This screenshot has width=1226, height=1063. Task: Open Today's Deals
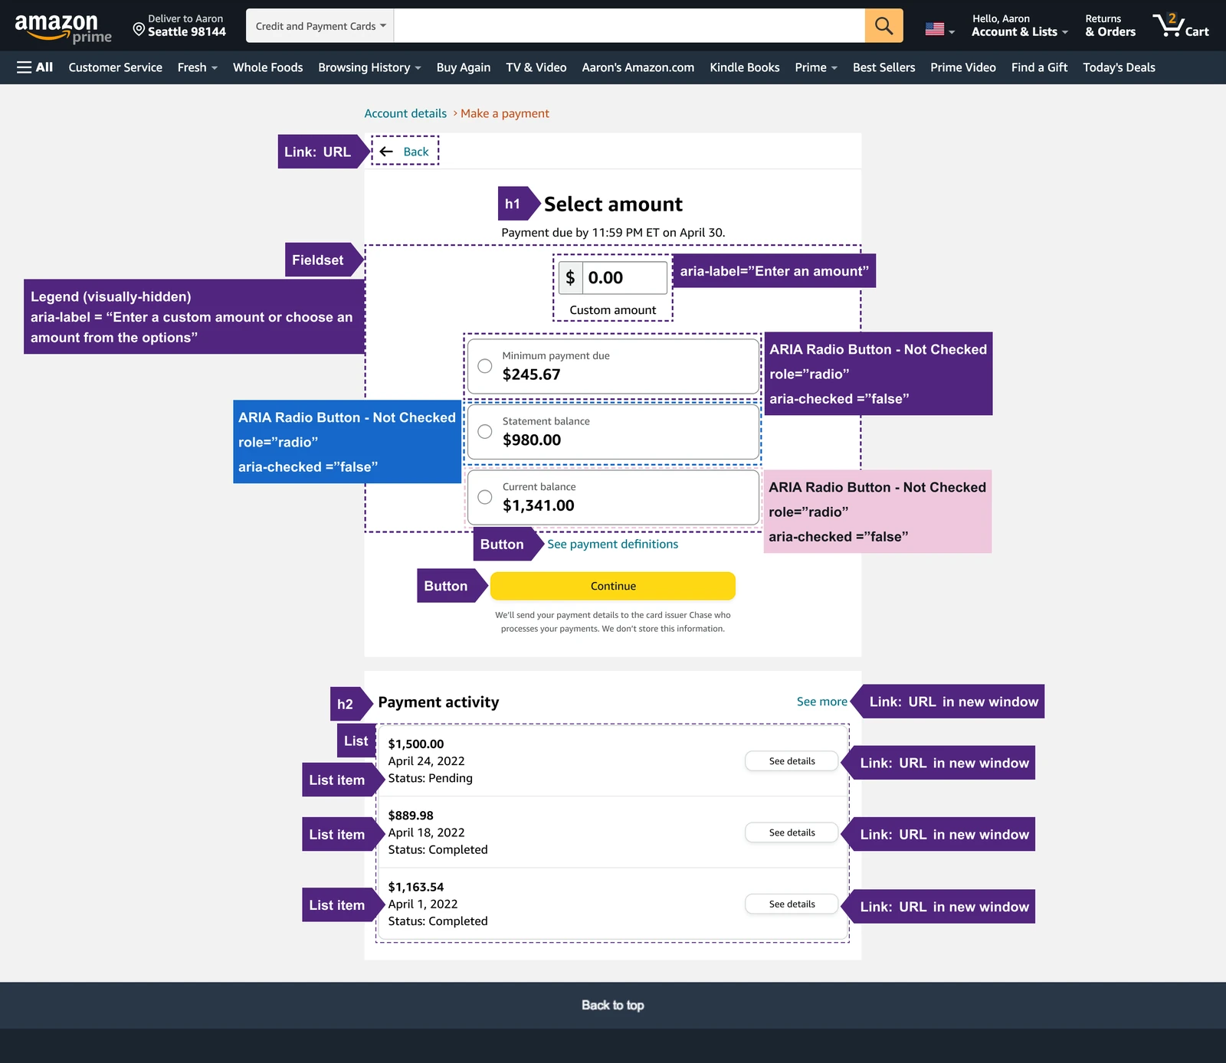1119,67
